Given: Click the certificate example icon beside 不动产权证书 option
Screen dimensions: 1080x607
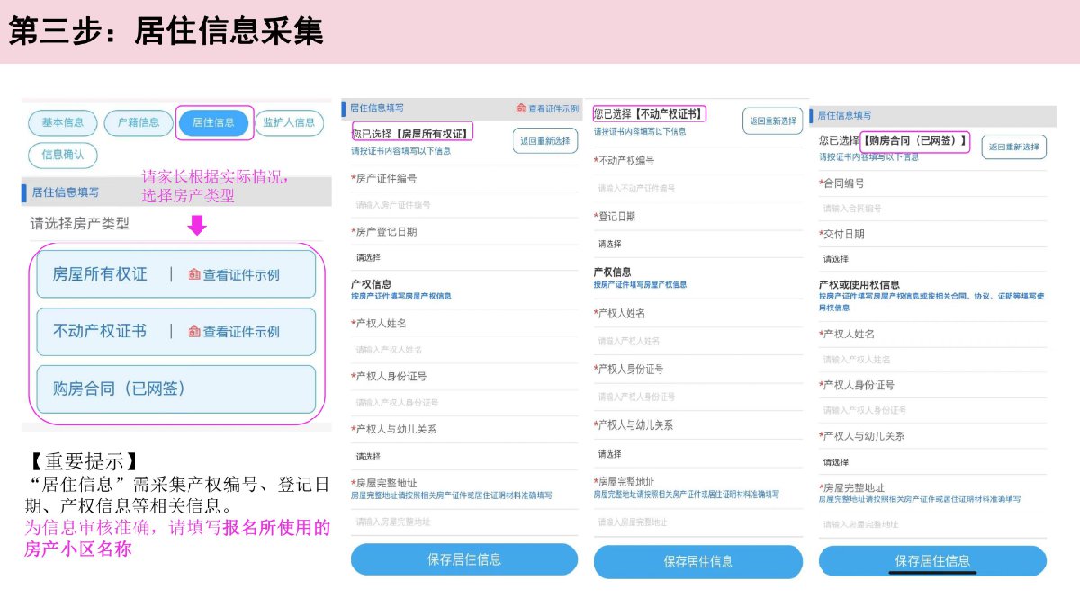Looking at the screenshot, I should click(194, 332).
